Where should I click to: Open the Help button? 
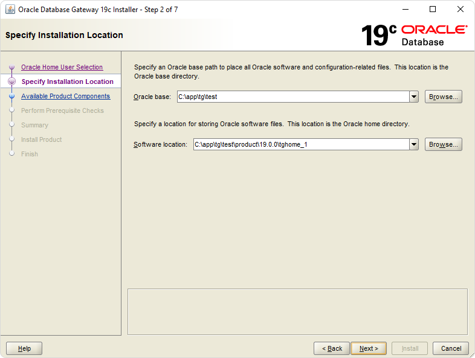coord(24,348)
